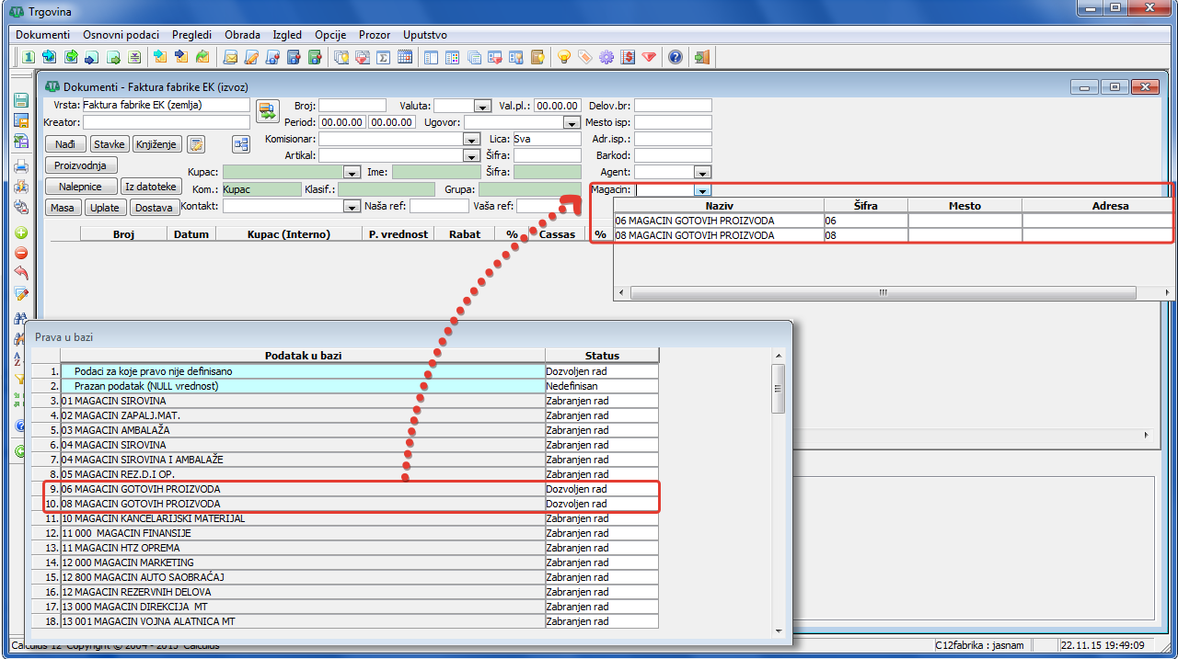Open the Uputstvo menu
This screenshot has height=659, width=1178.
coord(425,34)
